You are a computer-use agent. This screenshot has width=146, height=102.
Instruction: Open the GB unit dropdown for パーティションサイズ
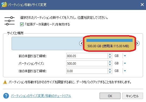click(x=125, y=63)
